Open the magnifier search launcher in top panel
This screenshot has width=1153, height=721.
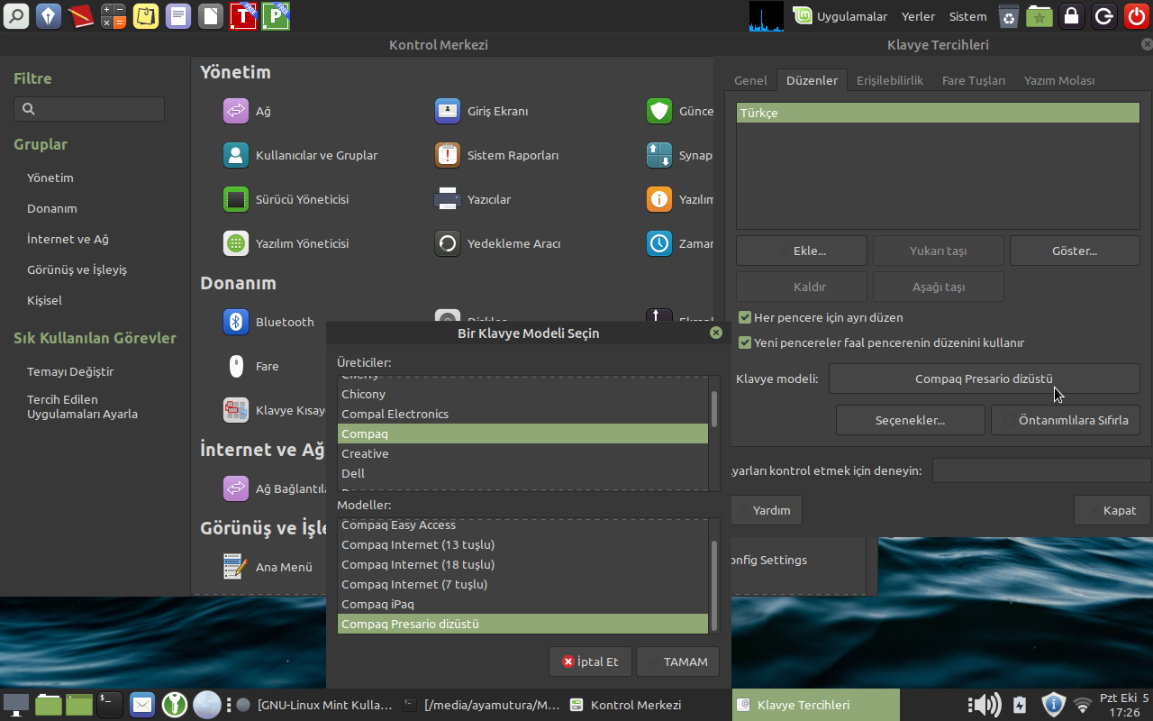click(x=18, y=16)
